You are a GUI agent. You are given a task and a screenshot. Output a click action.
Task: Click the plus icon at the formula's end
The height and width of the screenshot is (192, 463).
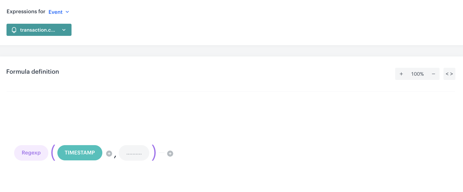[170, 153]
